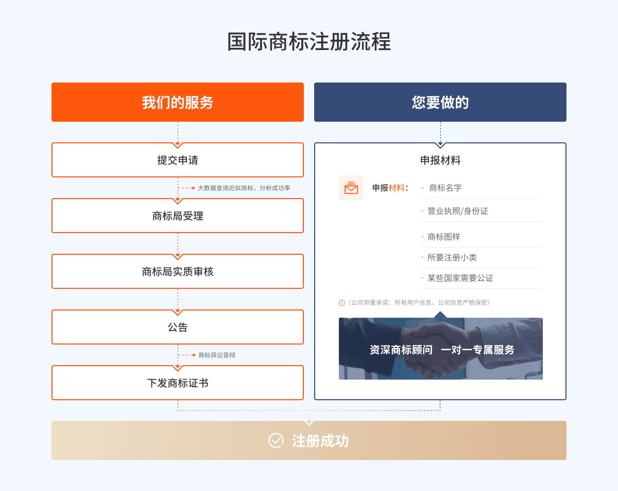Click the navy arrow above 申报材料 panel
Screen dimensions: 618x491
pos(440,145)
